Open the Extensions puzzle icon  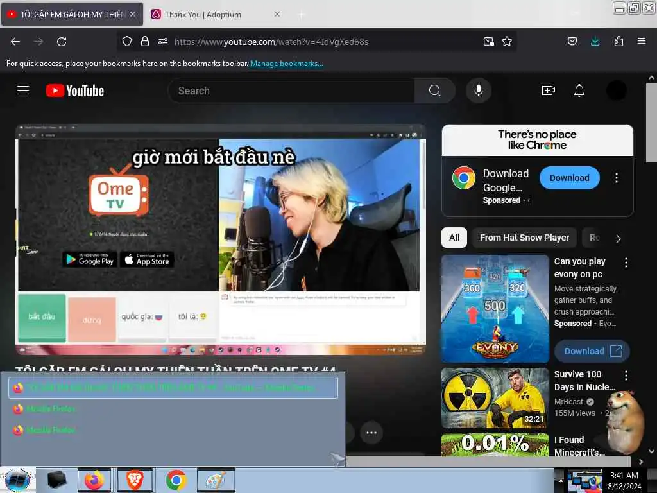tap(619, 41)
